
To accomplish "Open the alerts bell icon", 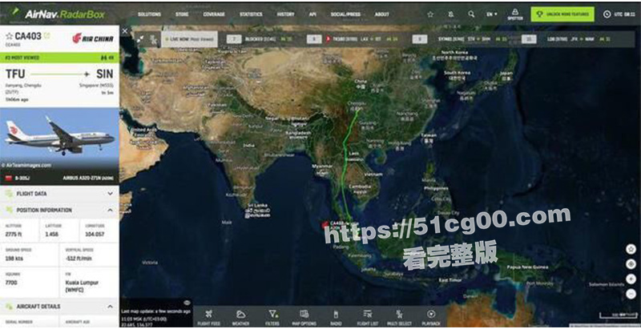I will point(451,14).
